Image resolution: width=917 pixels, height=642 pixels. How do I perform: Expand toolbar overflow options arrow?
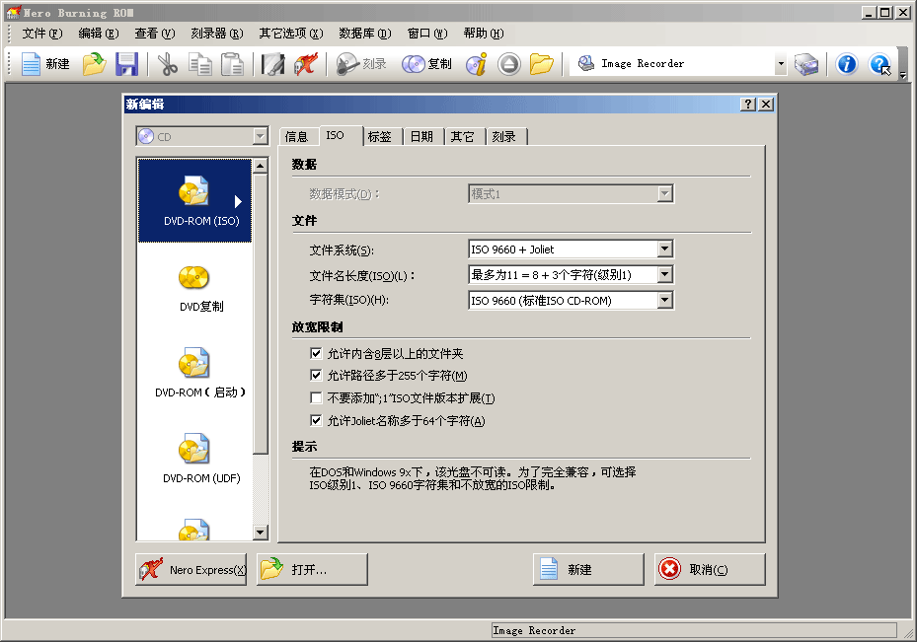click(x=903, y=75)
